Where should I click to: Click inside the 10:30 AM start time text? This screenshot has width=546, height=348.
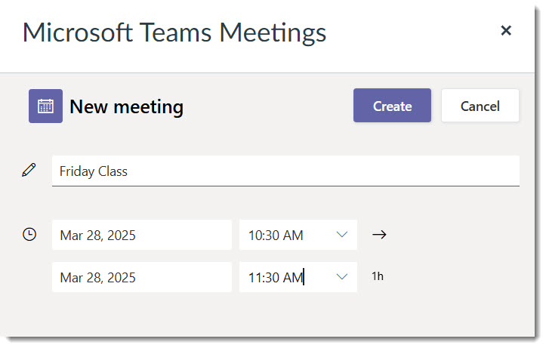(276, 236)
